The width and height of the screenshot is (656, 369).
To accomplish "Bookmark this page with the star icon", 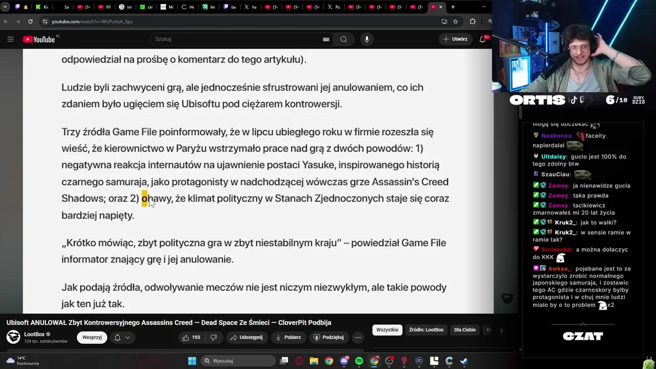I will 456,22.
